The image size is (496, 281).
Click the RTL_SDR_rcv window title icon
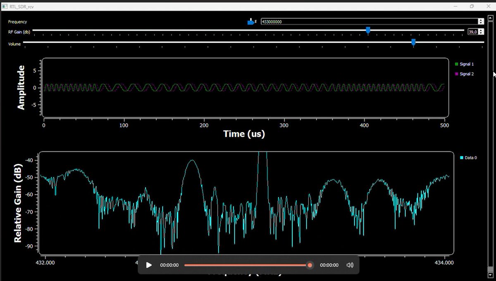(5, 6)
